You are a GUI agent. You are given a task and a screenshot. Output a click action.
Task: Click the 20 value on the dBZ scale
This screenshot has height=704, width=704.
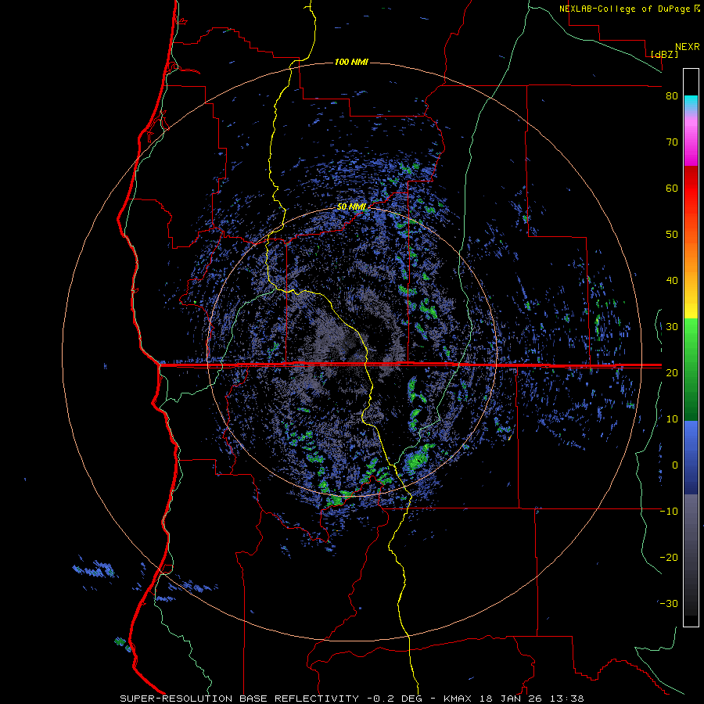coord(672,372)
